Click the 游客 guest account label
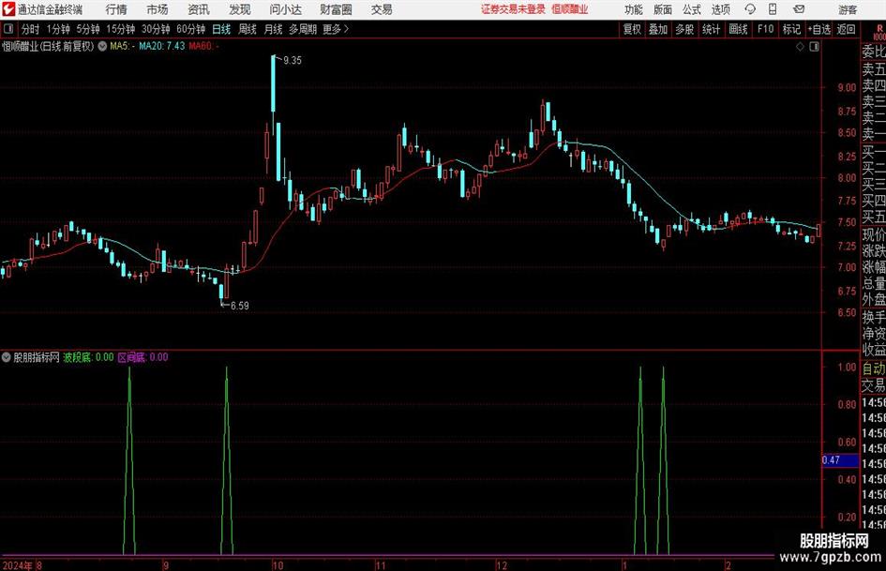Image resolution: width=886 pixels, height=571 pixels. point(848,9)
